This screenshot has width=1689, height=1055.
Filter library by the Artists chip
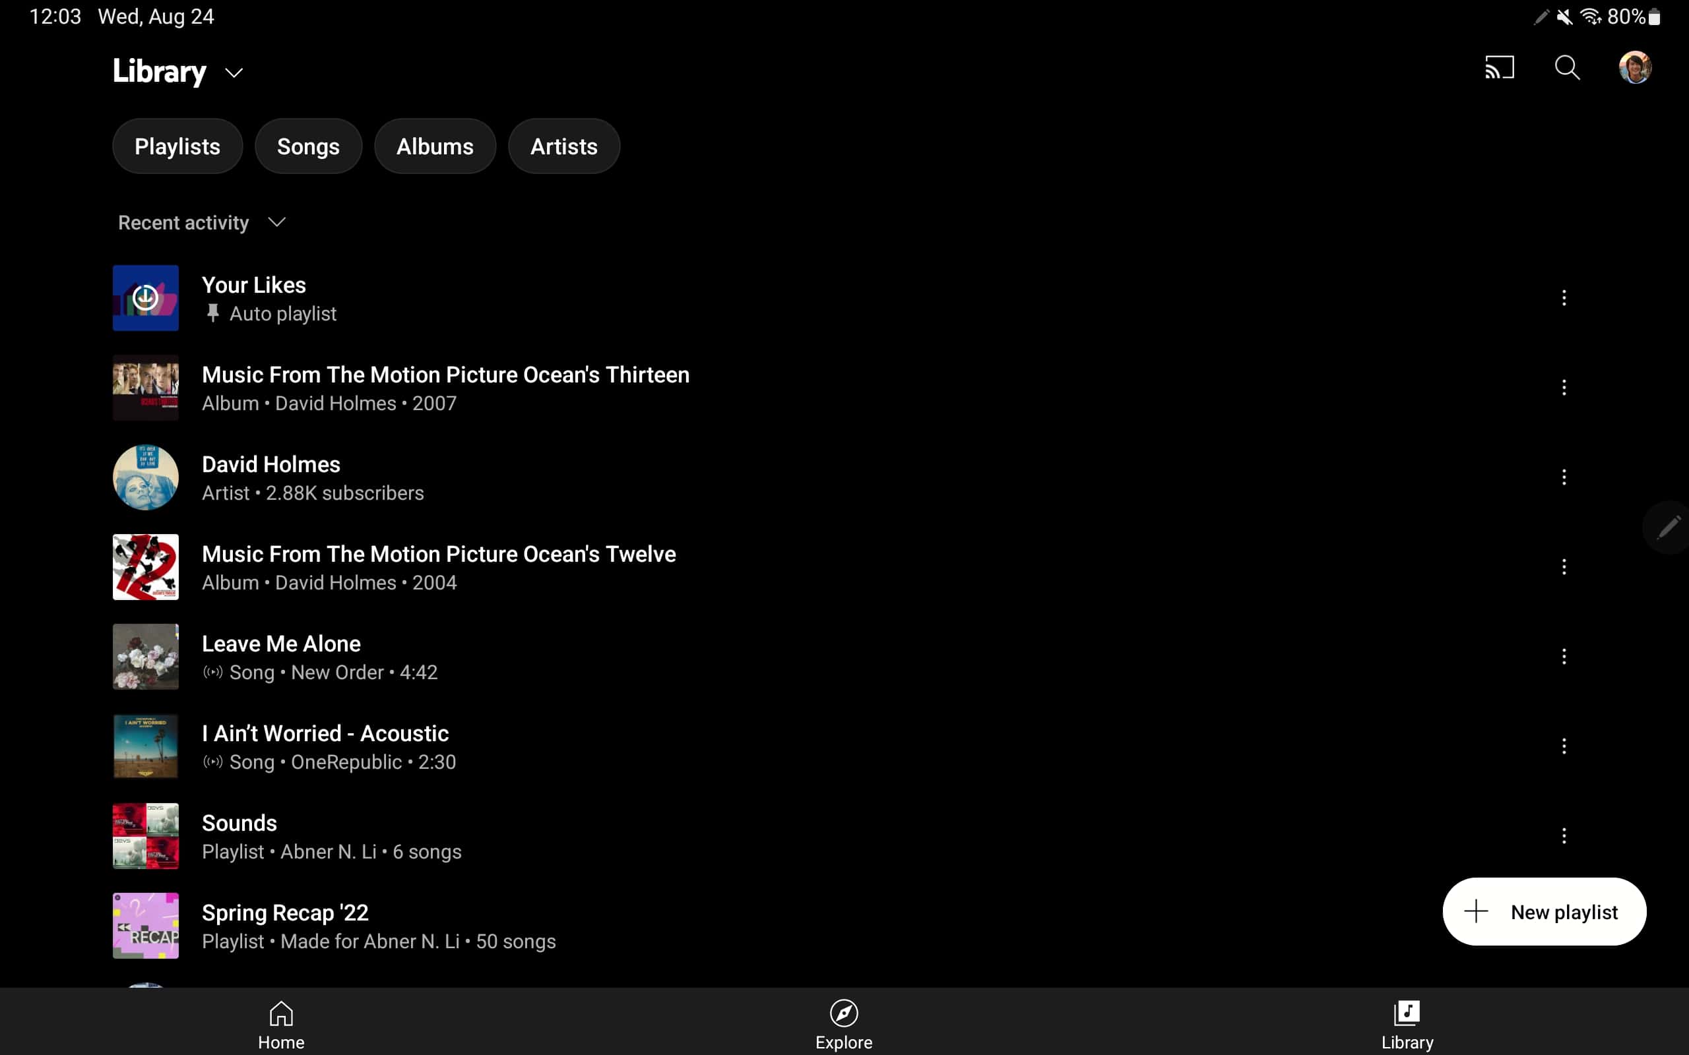(x=563, y=146)
